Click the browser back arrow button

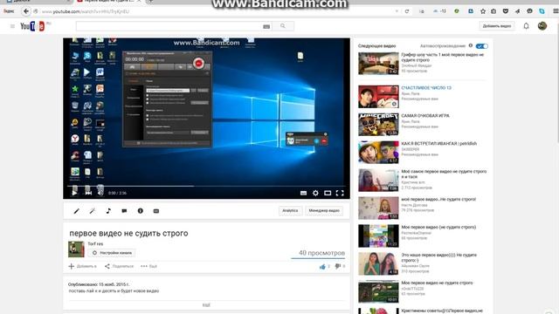click(26, 11)
